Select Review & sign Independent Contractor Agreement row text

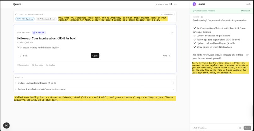pyautogui.click(x=42, y=89)
